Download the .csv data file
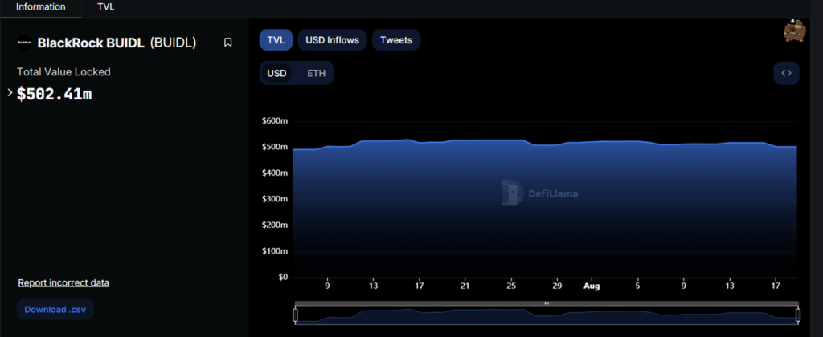This screenshot has height=337, width=823. [55, 309]
